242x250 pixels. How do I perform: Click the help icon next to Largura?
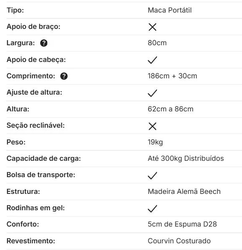coord(44,43)
